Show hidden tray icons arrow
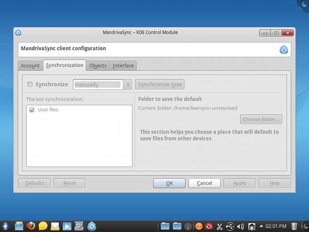The image size is (309, 232). point(261,226)
